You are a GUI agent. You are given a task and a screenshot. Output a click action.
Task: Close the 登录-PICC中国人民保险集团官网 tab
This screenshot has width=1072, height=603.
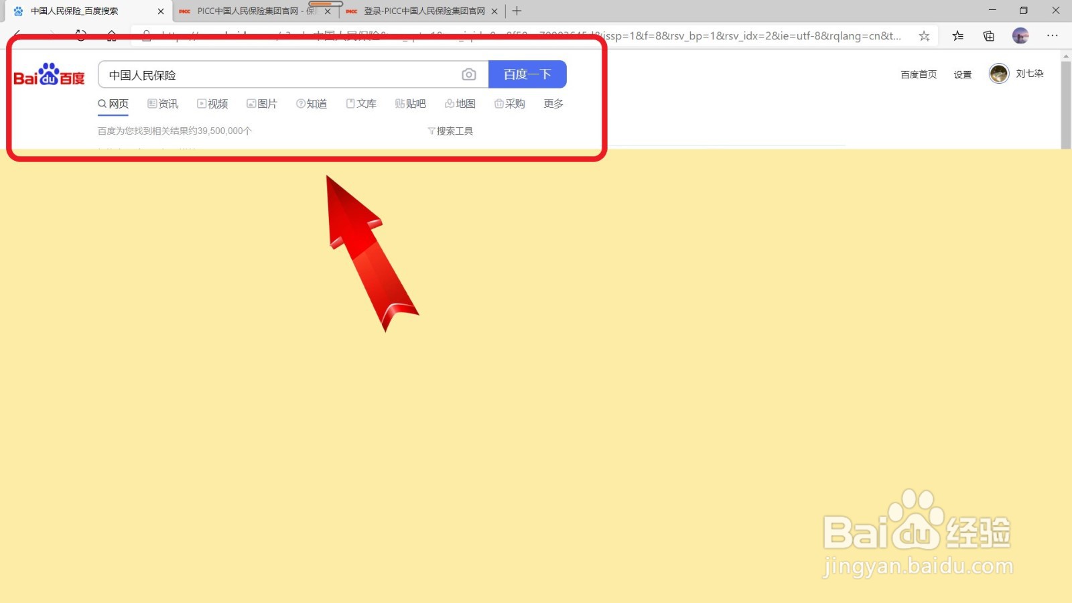tap(494, 11)
